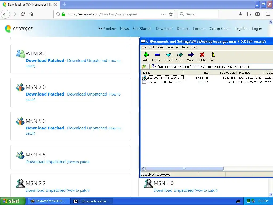The height and width of the screenshot is (205, 273).
Task: Click the Firefox search box
Action: tap(198, 14)
